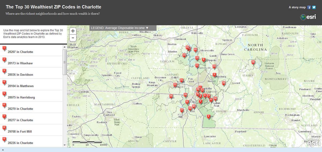Screen dimensions: 322x152
Task: Select list entry 28104 in Matthews
Action: [x=31, y=84]
